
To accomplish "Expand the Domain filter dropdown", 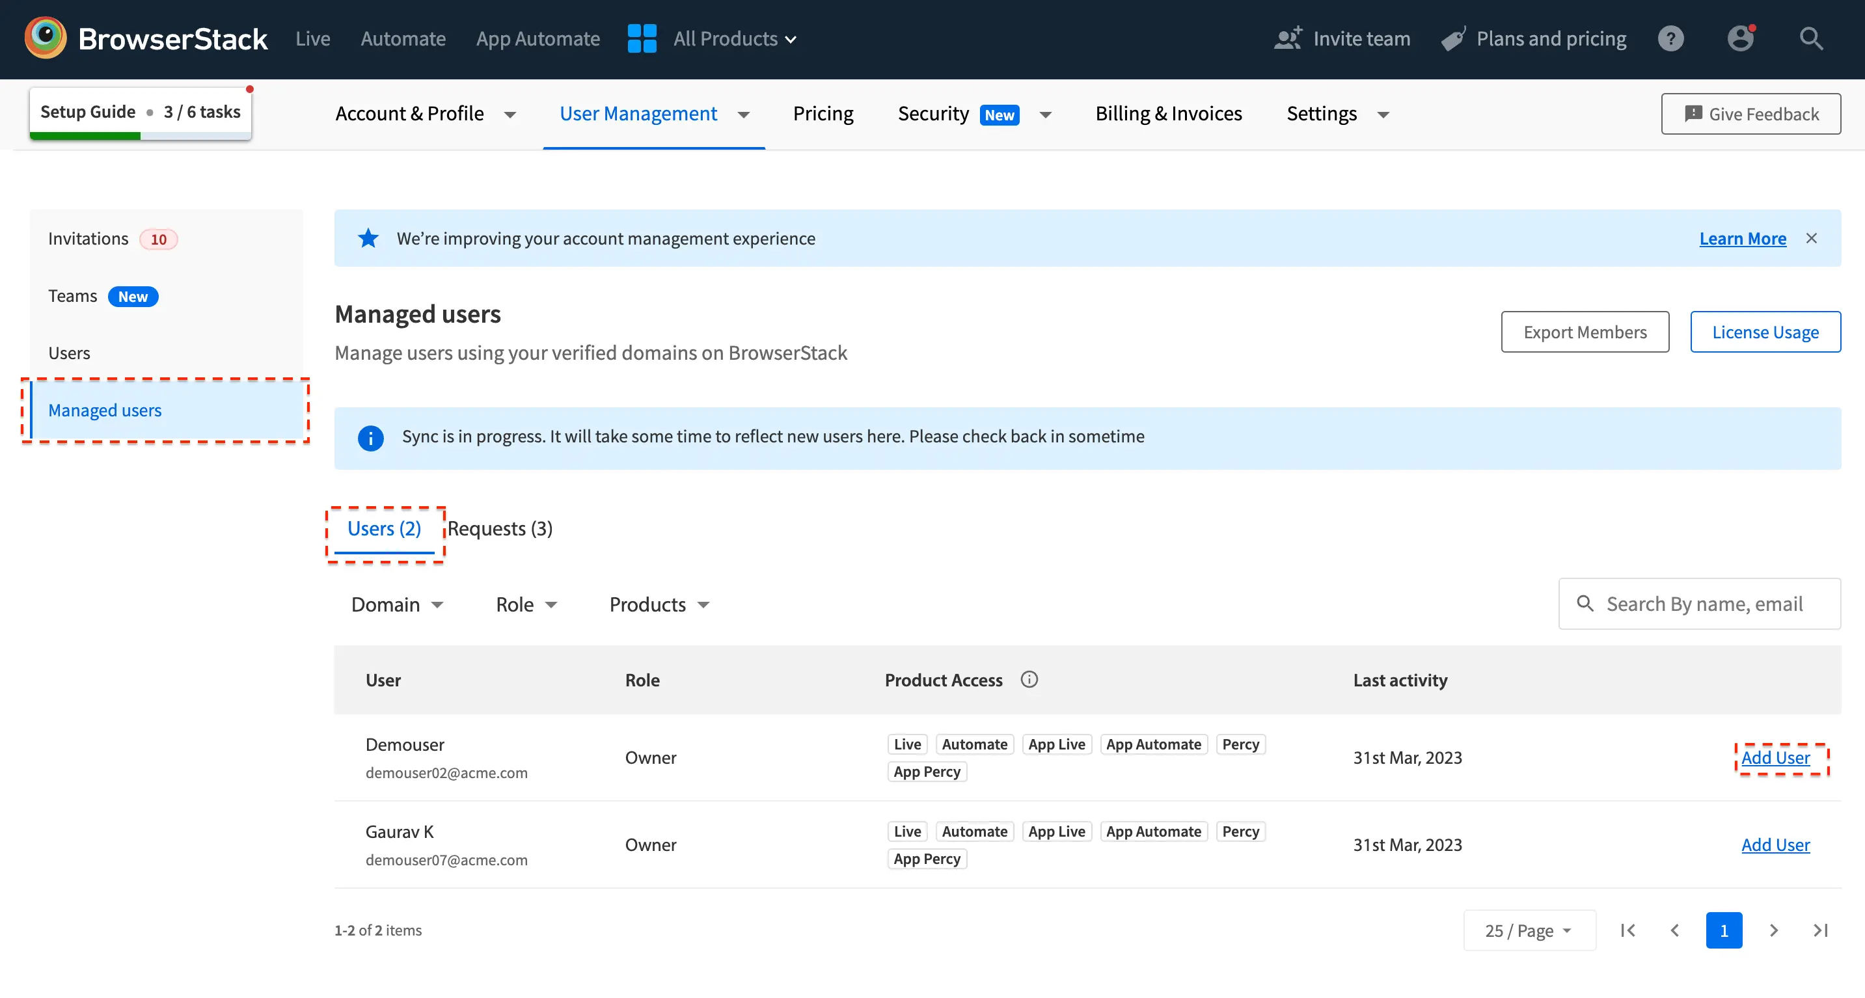I will tap(397, 604).
